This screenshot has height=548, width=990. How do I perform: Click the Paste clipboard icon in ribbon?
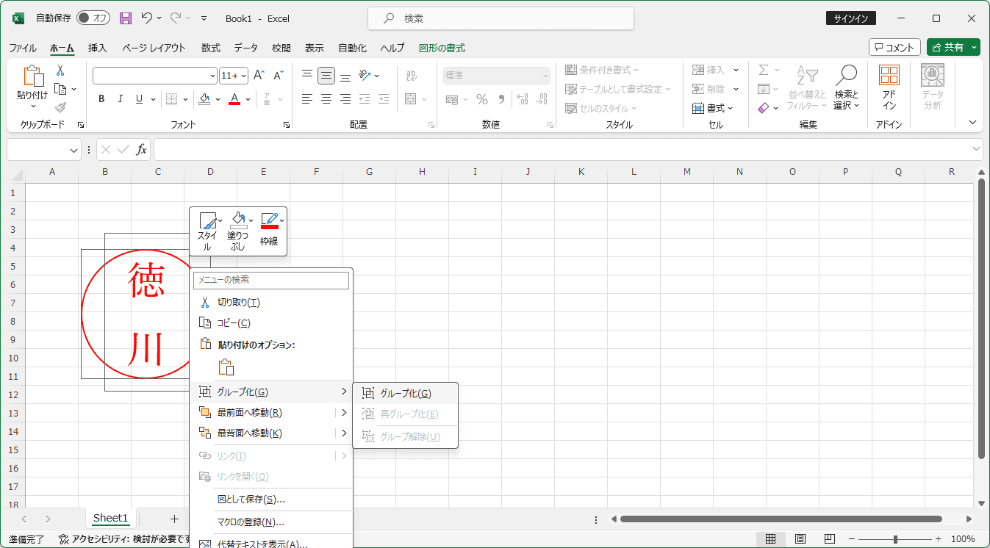(x=32, y=76)
